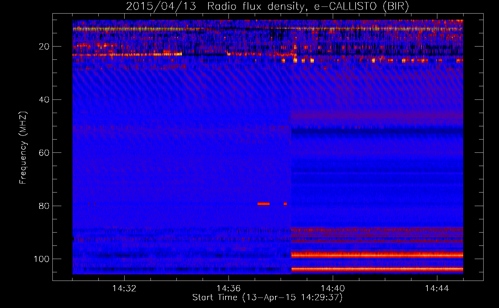Click the "Start Time (13-Apr-15 14:29:37)" axis label
Screen dimensions: 499x308
[267, 298]
